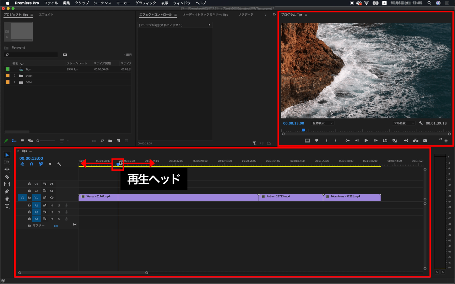
Task: Toggle track output eye for V2
Action: 52,191
